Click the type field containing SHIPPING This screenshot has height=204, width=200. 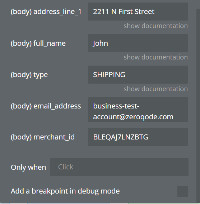138,75
